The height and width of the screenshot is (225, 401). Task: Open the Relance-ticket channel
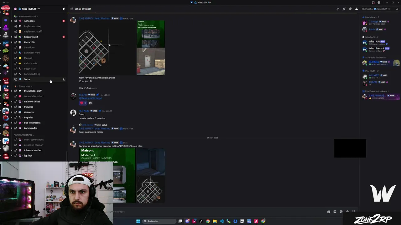click(x=39, y=102)
